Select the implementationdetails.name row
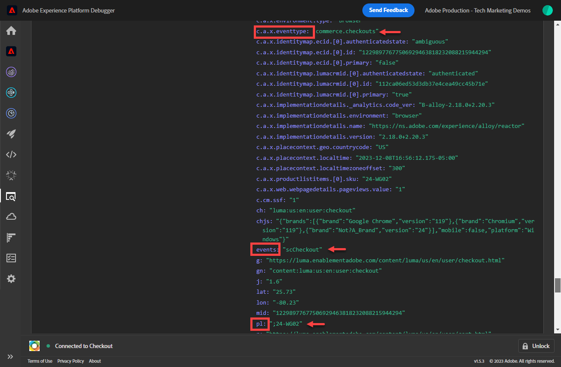The width and height of the screenshot is (561, 367). point(390,126)
